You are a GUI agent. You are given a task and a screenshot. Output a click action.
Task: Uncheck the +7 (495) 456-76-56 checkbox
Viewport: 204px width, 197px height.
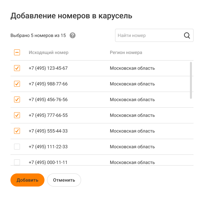[x=17, y=99]
